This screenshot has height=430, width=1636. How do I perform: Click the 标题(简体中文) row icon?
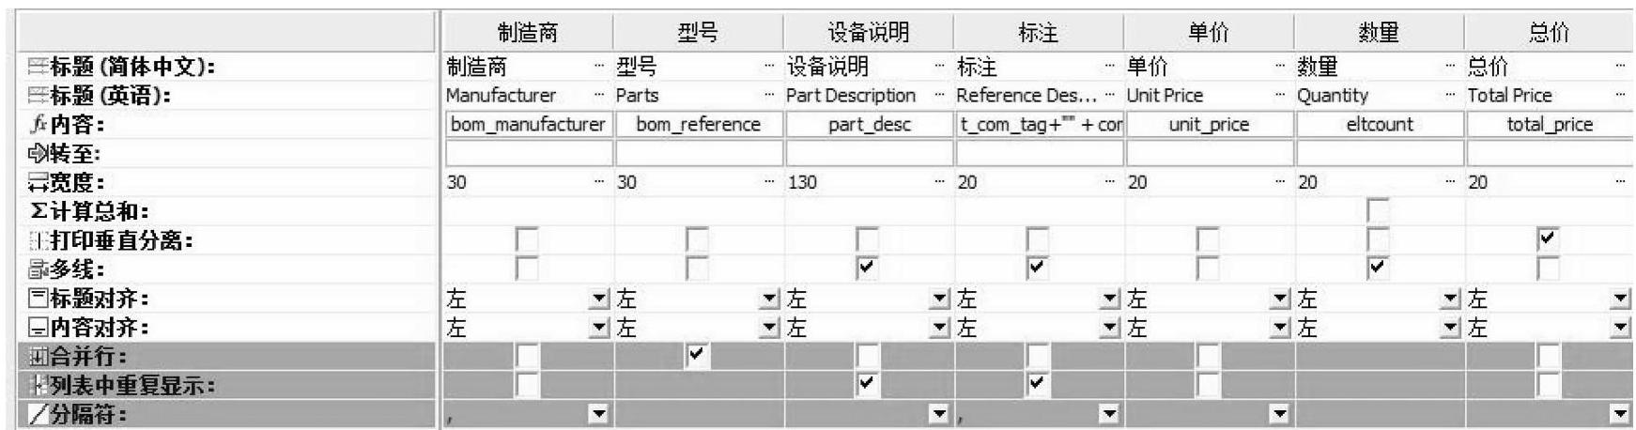pyautogui.click(x=38, y=67)
